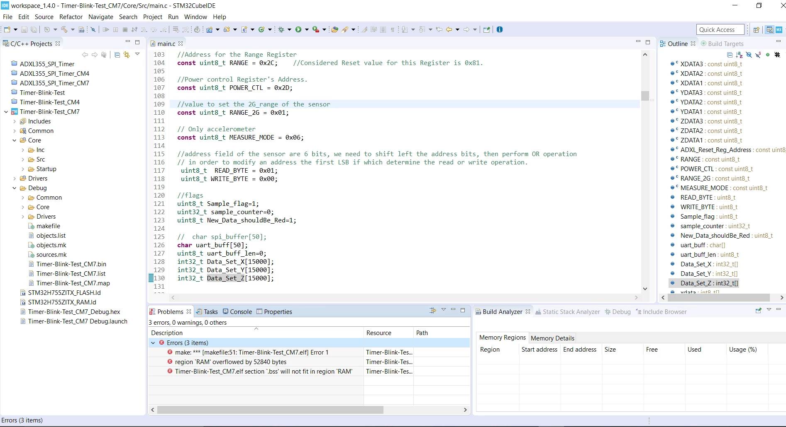Viewport: 786px width, 427px height.
Task: Switch to C/C++ perspective icon
Action: (x=770, y=30)
